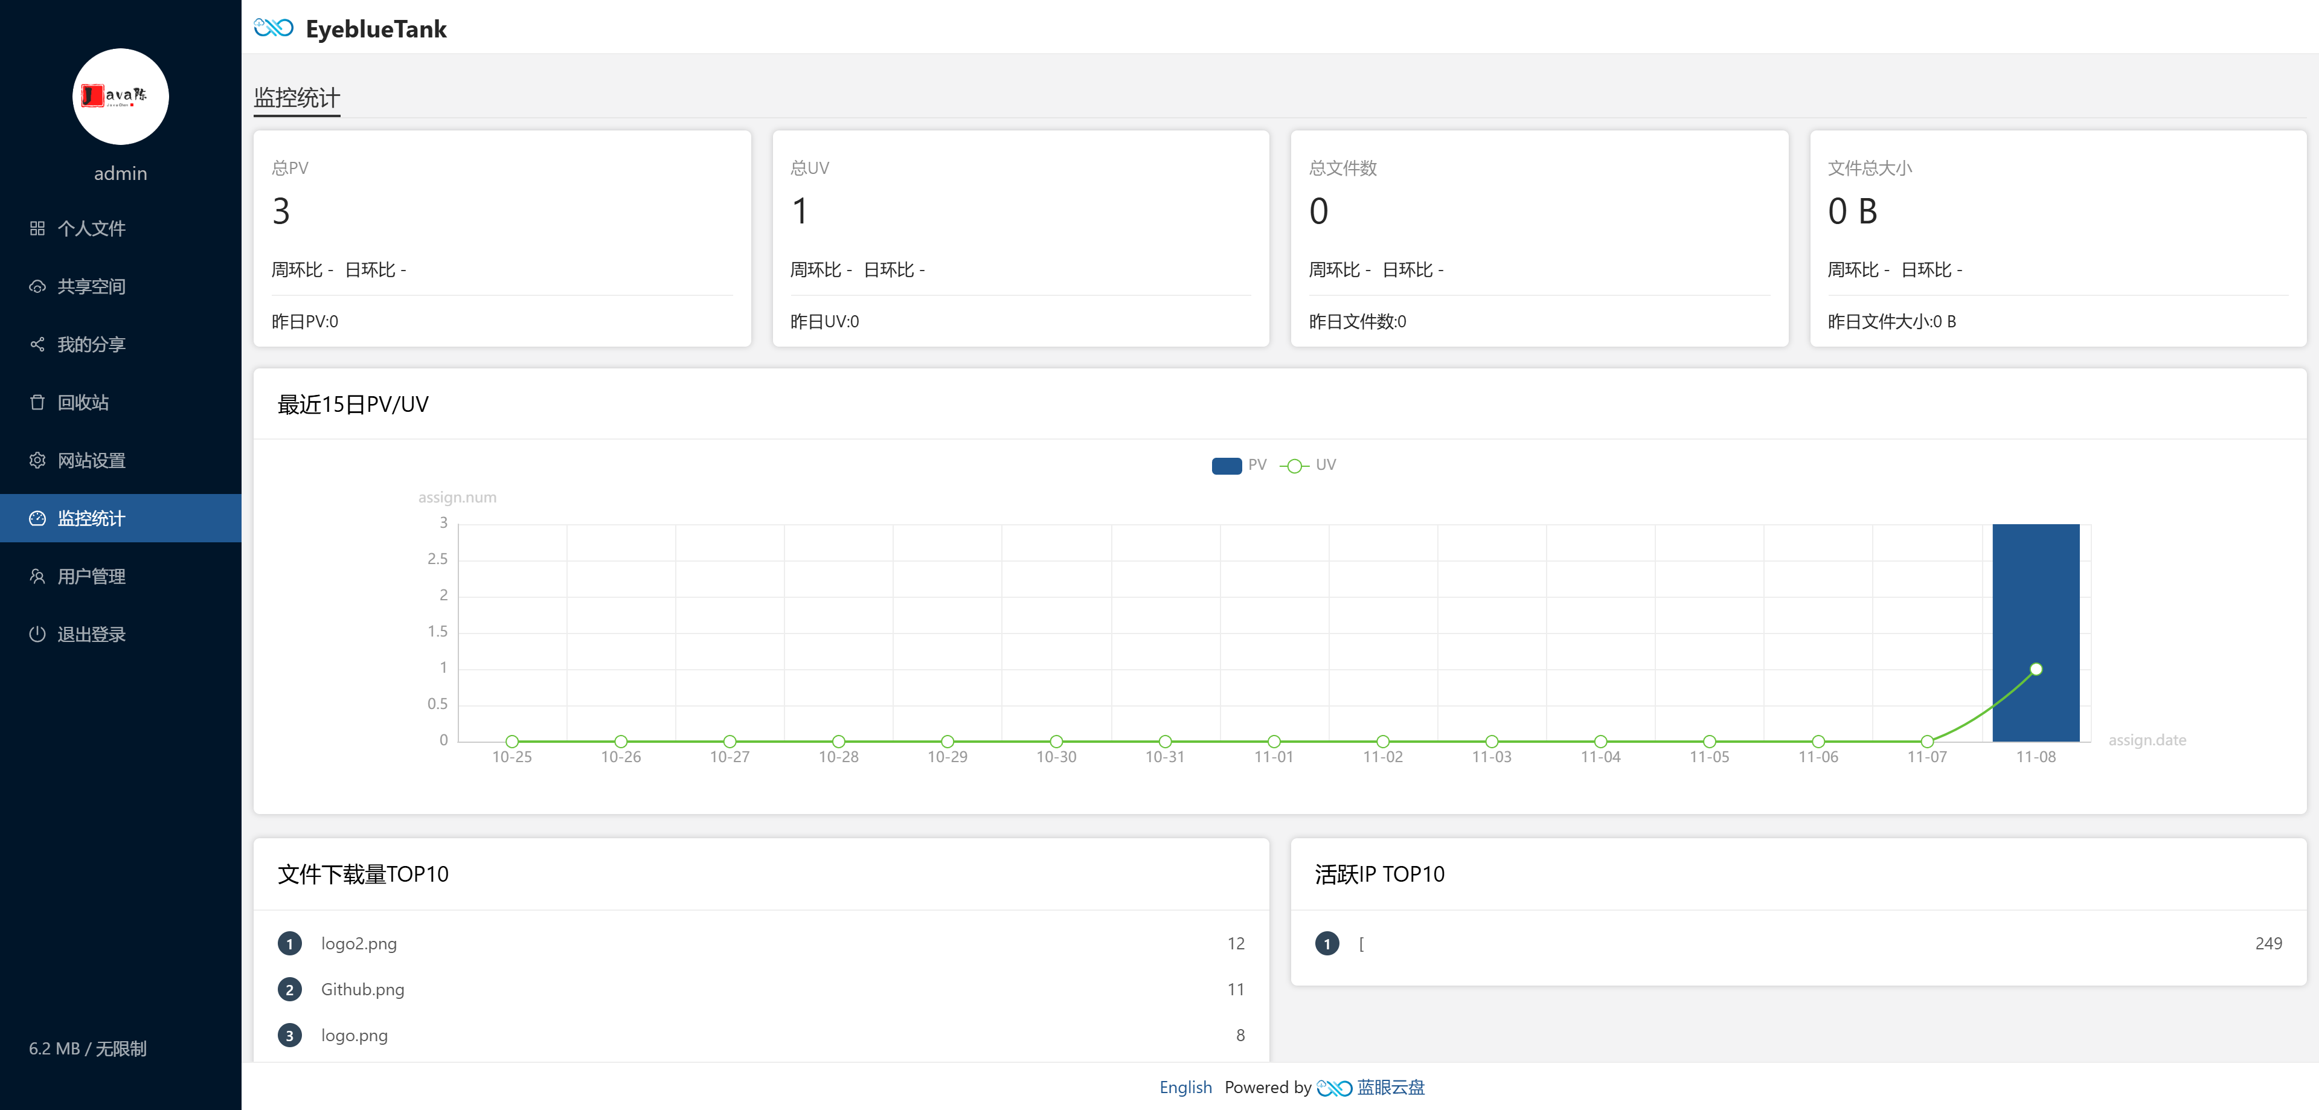Click the admin avatar image
This screenshot has height=1110, width=2319.
click(x=121, y=97)
